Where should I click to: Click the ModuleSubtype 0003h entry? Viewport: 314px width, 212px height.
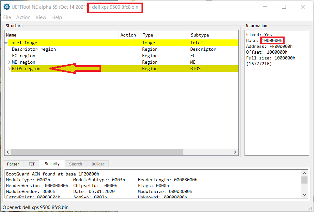[x=99, y=180]
